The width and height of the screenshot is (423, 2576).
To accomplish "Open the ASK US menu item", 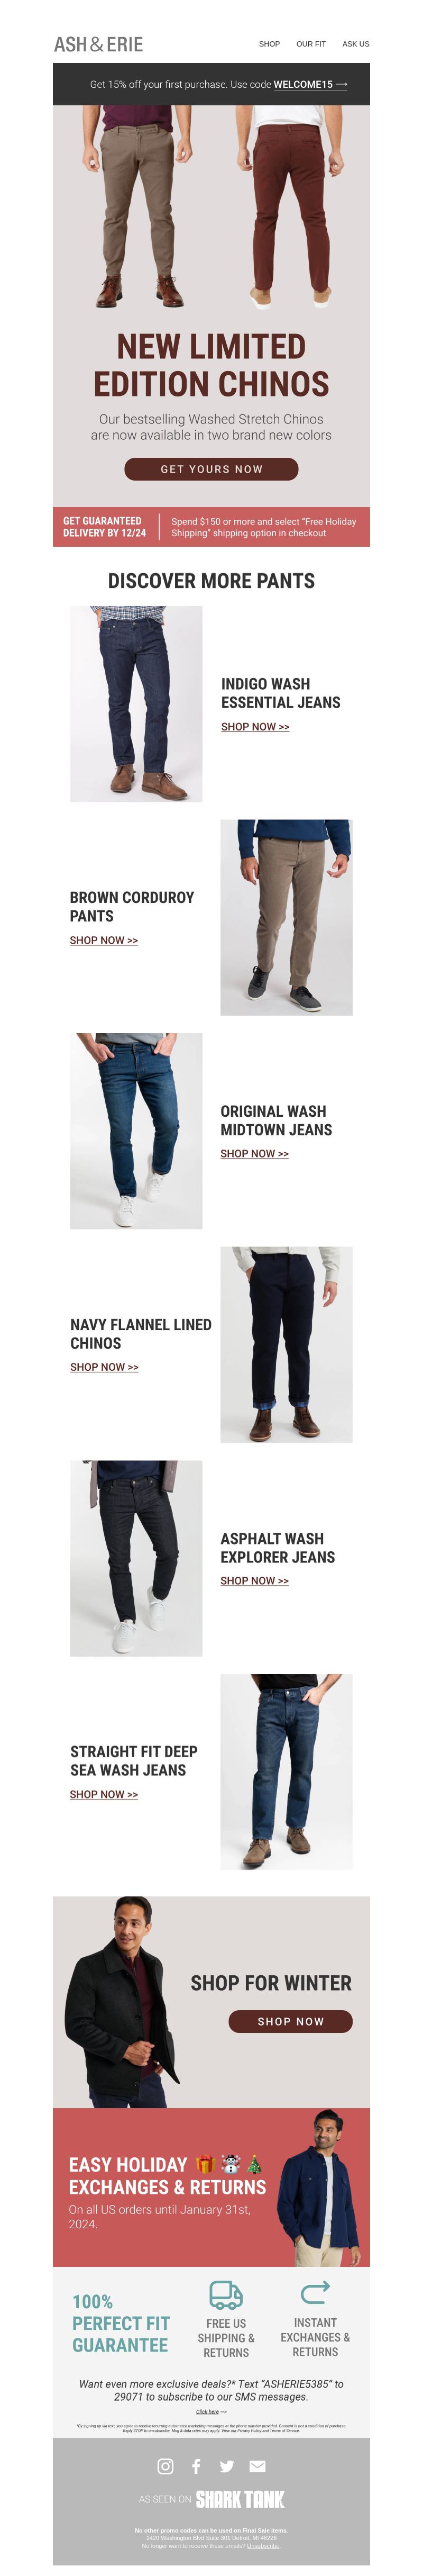I will 356,44.
